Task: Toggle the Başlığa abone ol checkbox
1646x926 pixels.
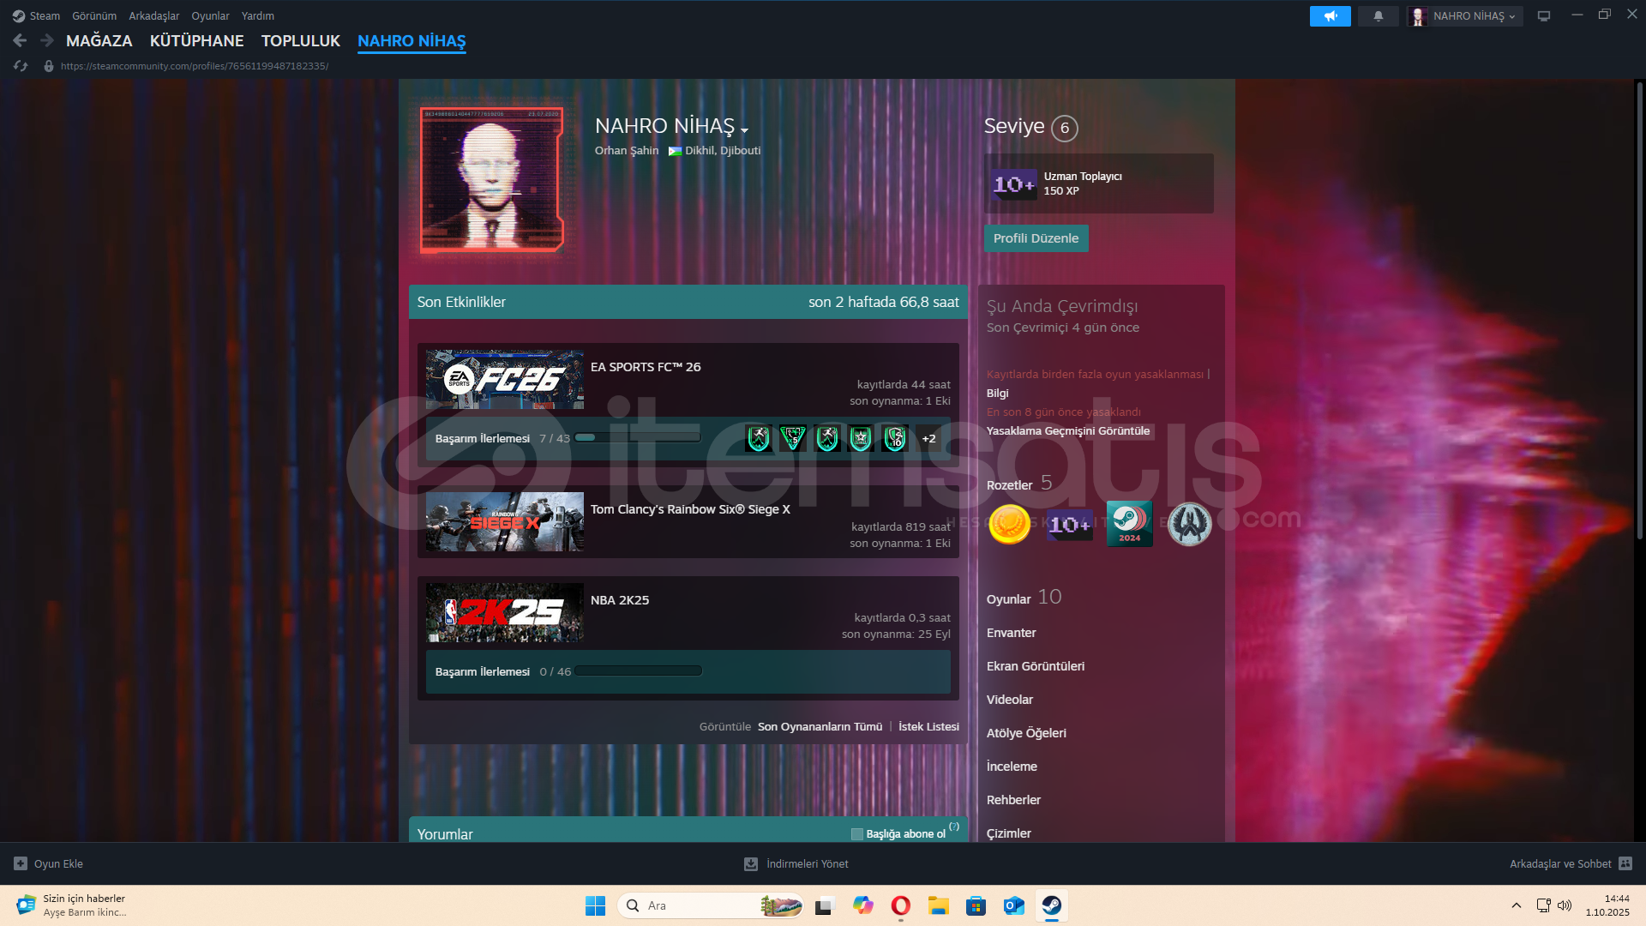Action: click(x=856, y=834)
